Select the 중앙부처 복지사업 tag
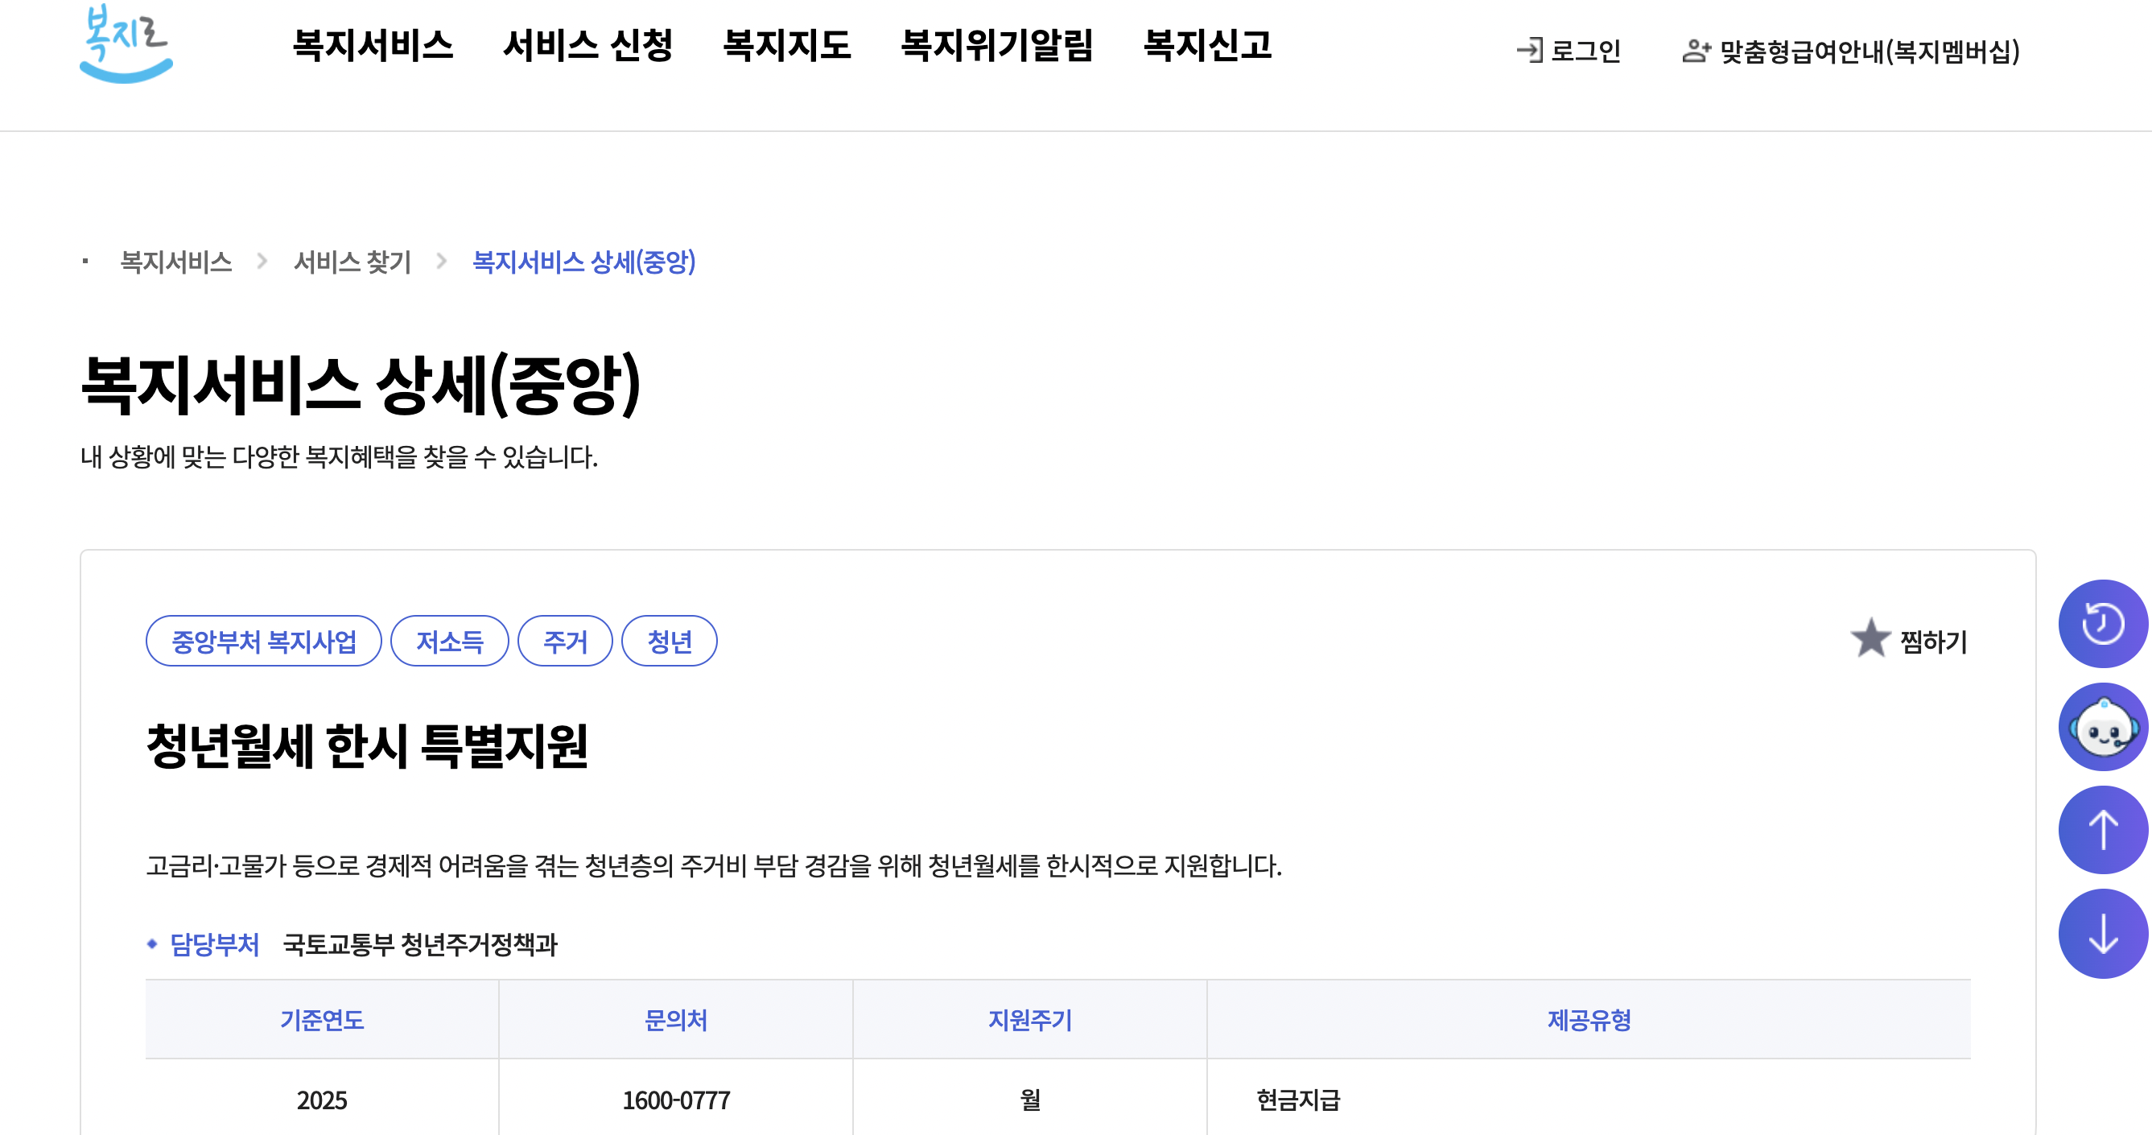The width and height of the screenshot is (2152, 1135). pyautogui.click(x=263, y=641)
